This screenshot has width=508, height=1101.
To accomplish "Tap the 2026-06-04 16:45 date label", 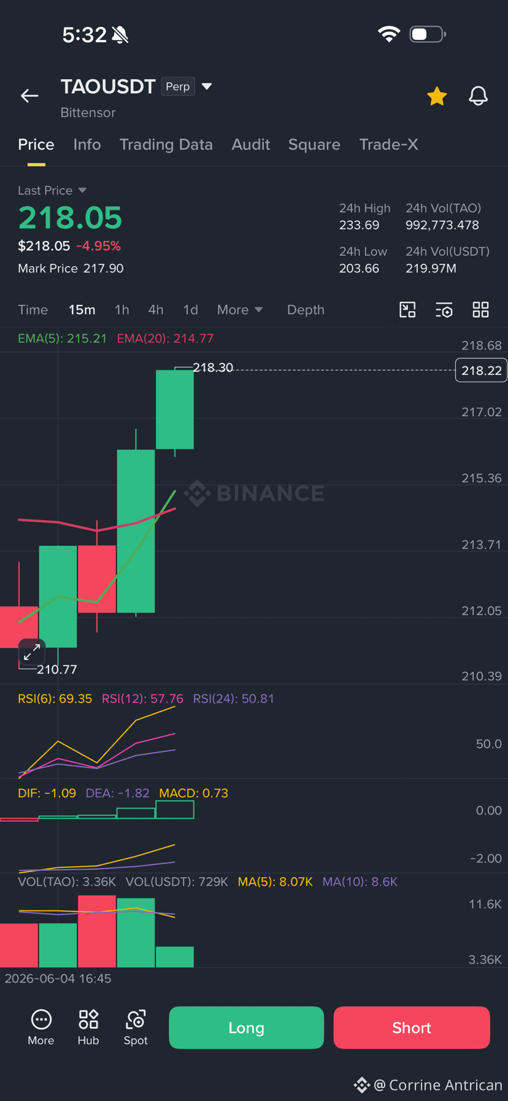I will (58, 978).
